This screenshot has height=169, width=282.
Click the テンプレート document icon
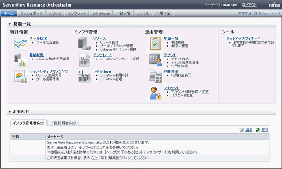(x=85, y=60)
